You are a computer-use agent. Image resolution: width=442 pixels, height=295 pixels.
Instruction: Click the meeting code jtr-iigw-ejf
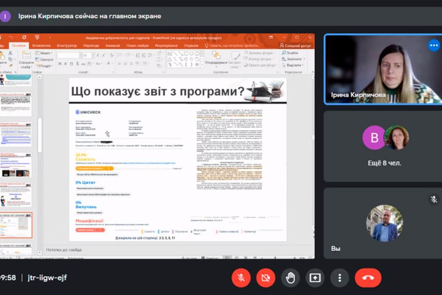(x=47, y=278)
